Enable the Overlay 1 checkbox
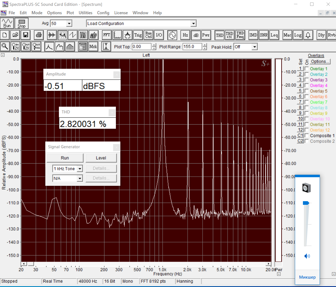The image size is (336, 287). (307, 69)
